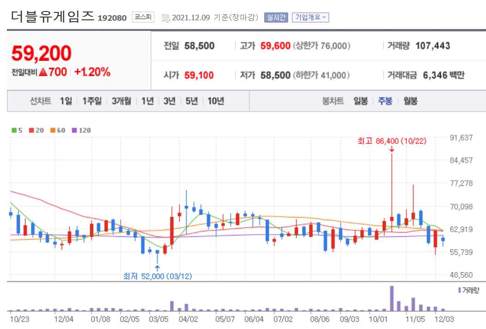Click the purple 거래량 volume legend marker

459,290
